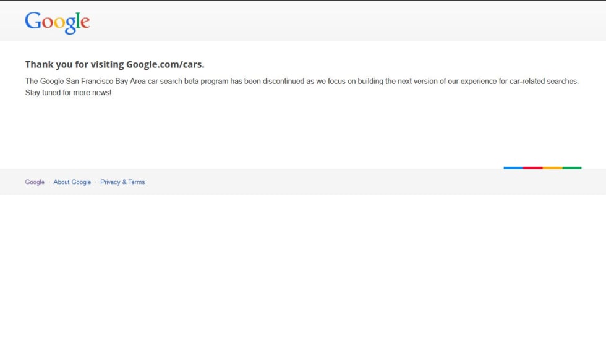Click the red segment of the color bar
This screenshot has width=606, height=341.
(532, 167)
